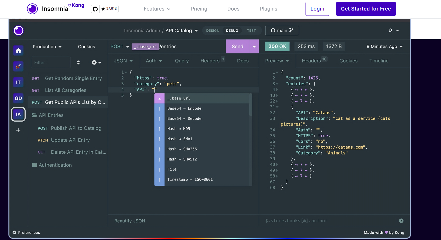Open the Docs tab in the request pane
The image size is (441, 240).
pos(243,61)
